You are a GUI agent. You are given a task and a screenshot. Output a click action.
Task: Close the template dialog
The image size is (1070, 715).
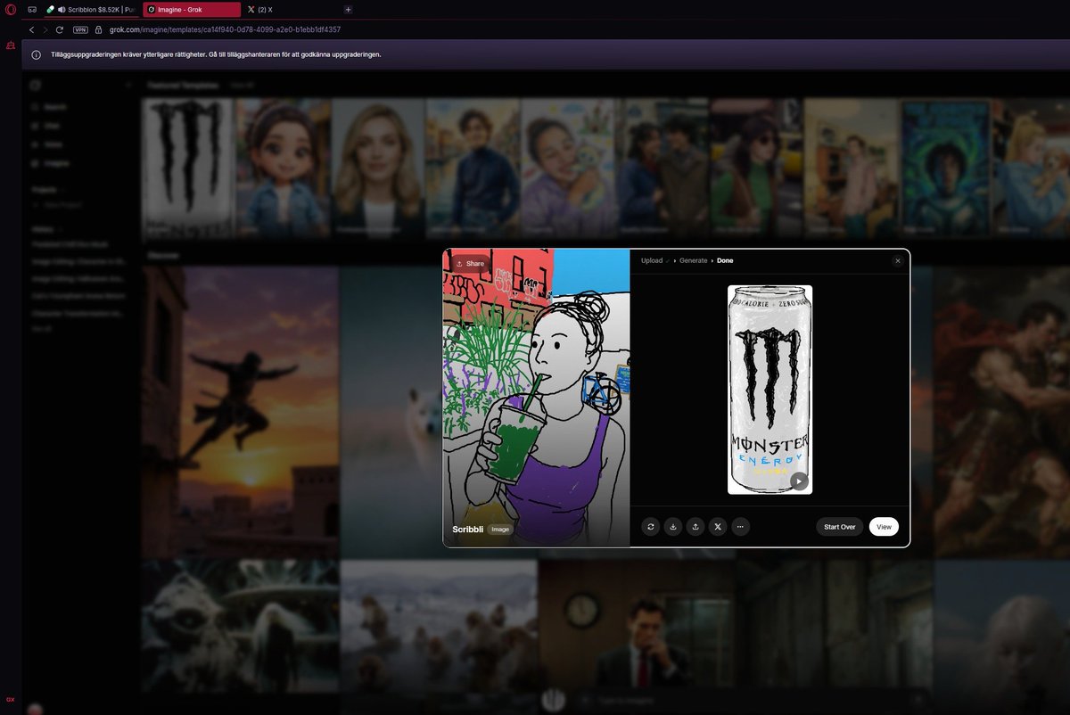click(x=897, y=260)
